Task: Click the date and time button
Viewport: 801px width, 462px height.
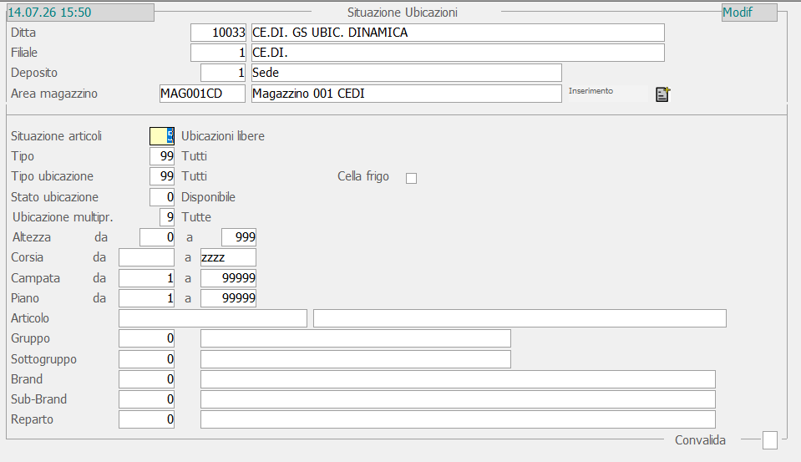Action: click(x=80, y=13)
